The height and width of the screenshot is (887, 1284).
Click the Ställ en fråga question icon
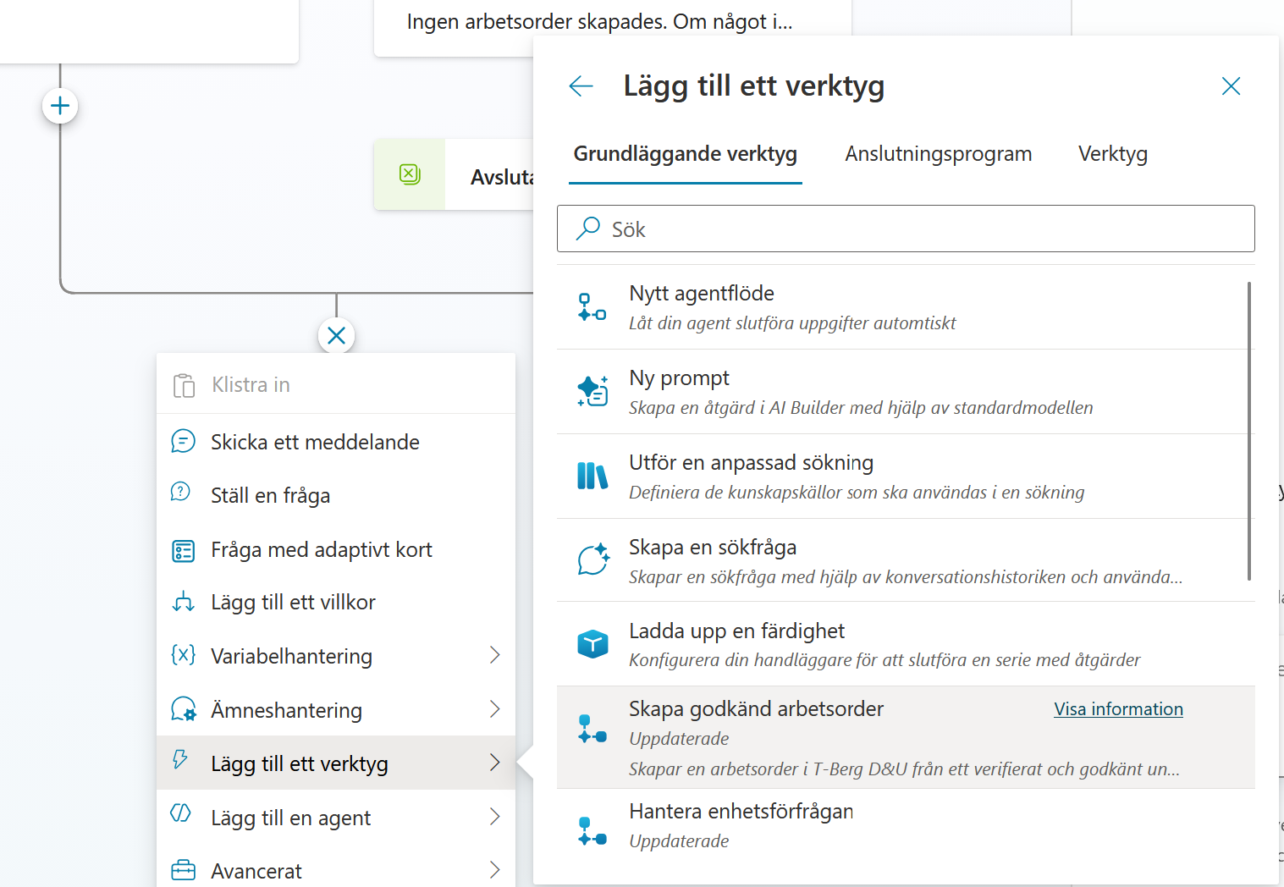[180, 492]
